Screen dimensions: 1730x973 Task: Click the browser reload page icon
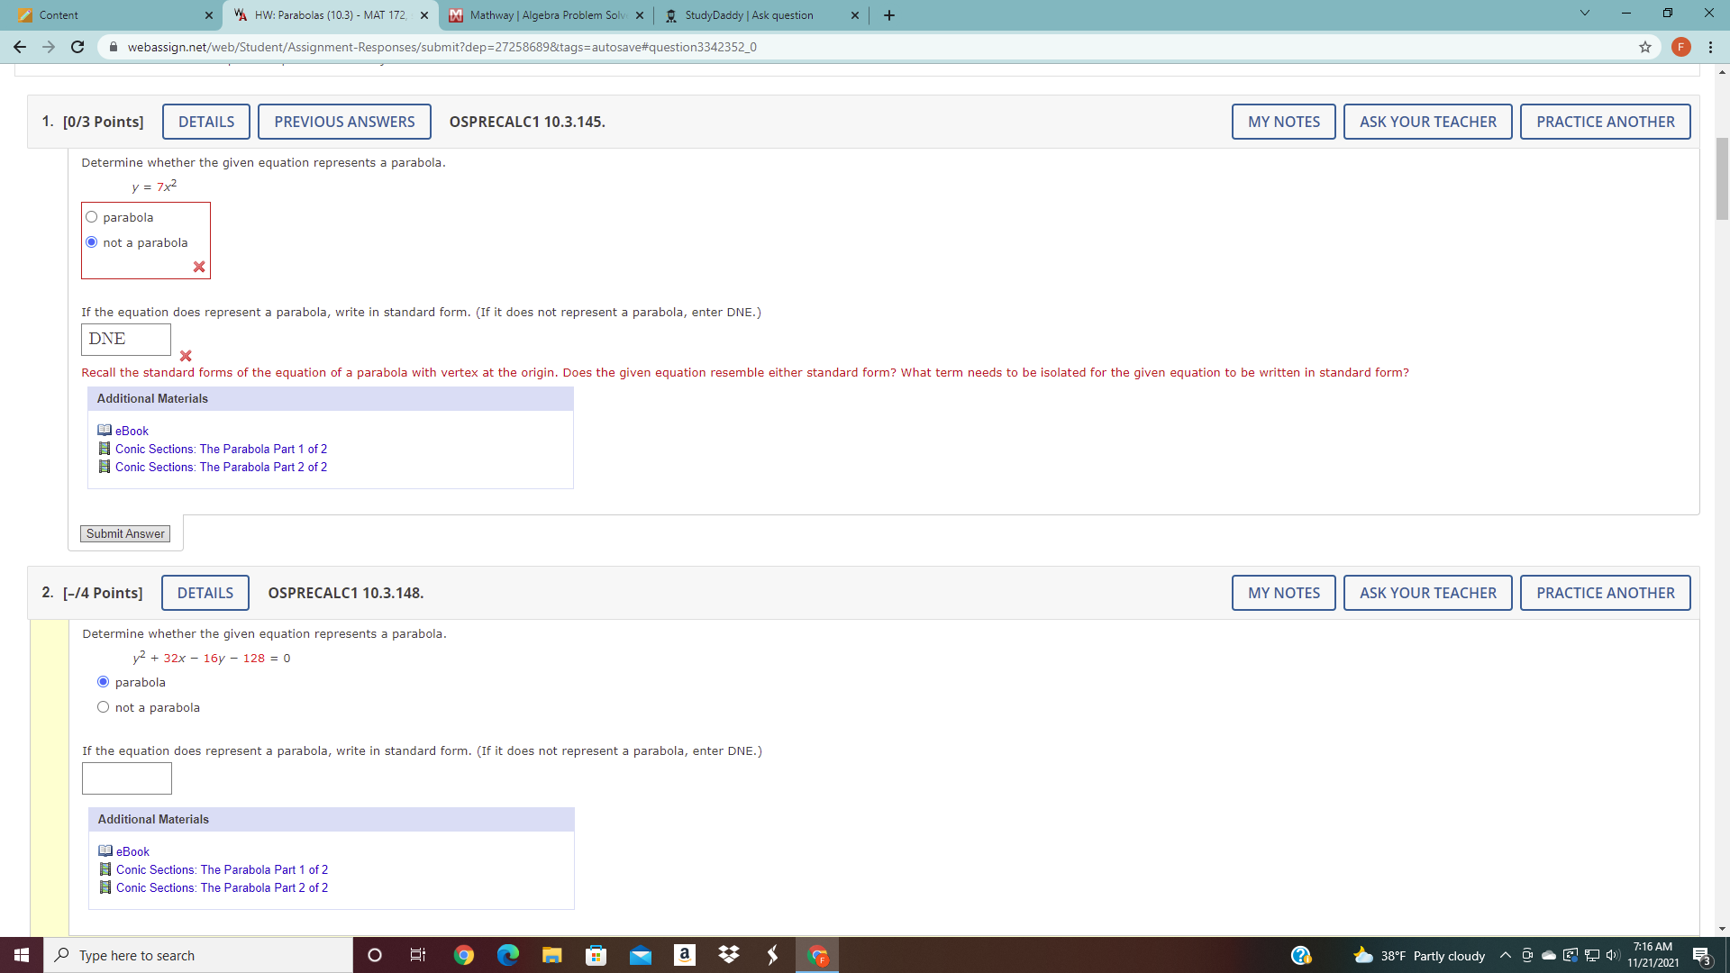click(x=77, y=47)
